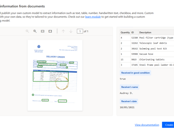Open the learn module link
The height and width of the screenshot is (130, 174).
[x=93, y=17]
